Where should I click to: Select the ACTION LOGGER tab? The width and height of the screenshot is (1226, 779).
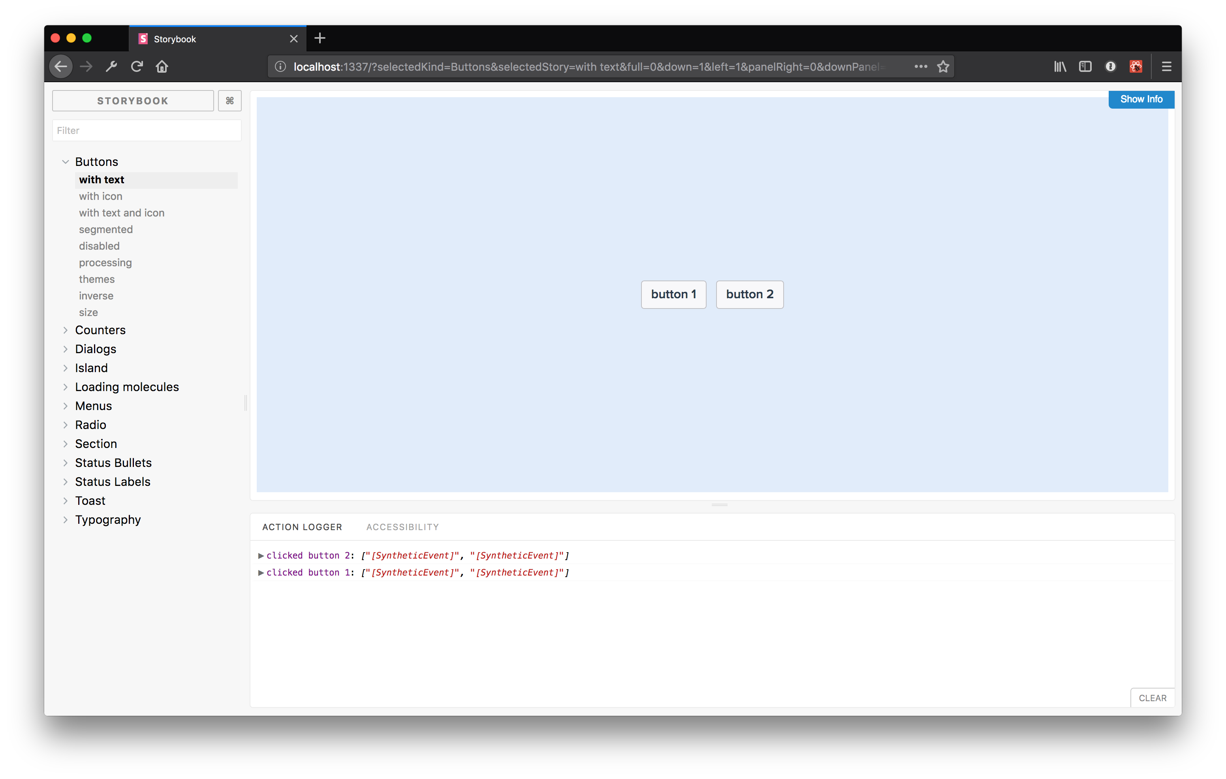tap(302, 527)
